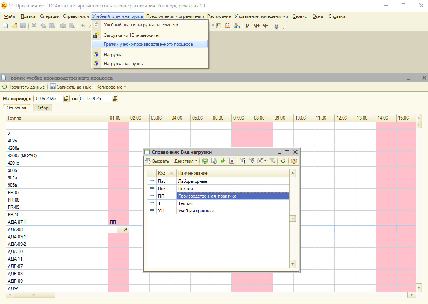Click the Прочитать данные button

[23, 87]
